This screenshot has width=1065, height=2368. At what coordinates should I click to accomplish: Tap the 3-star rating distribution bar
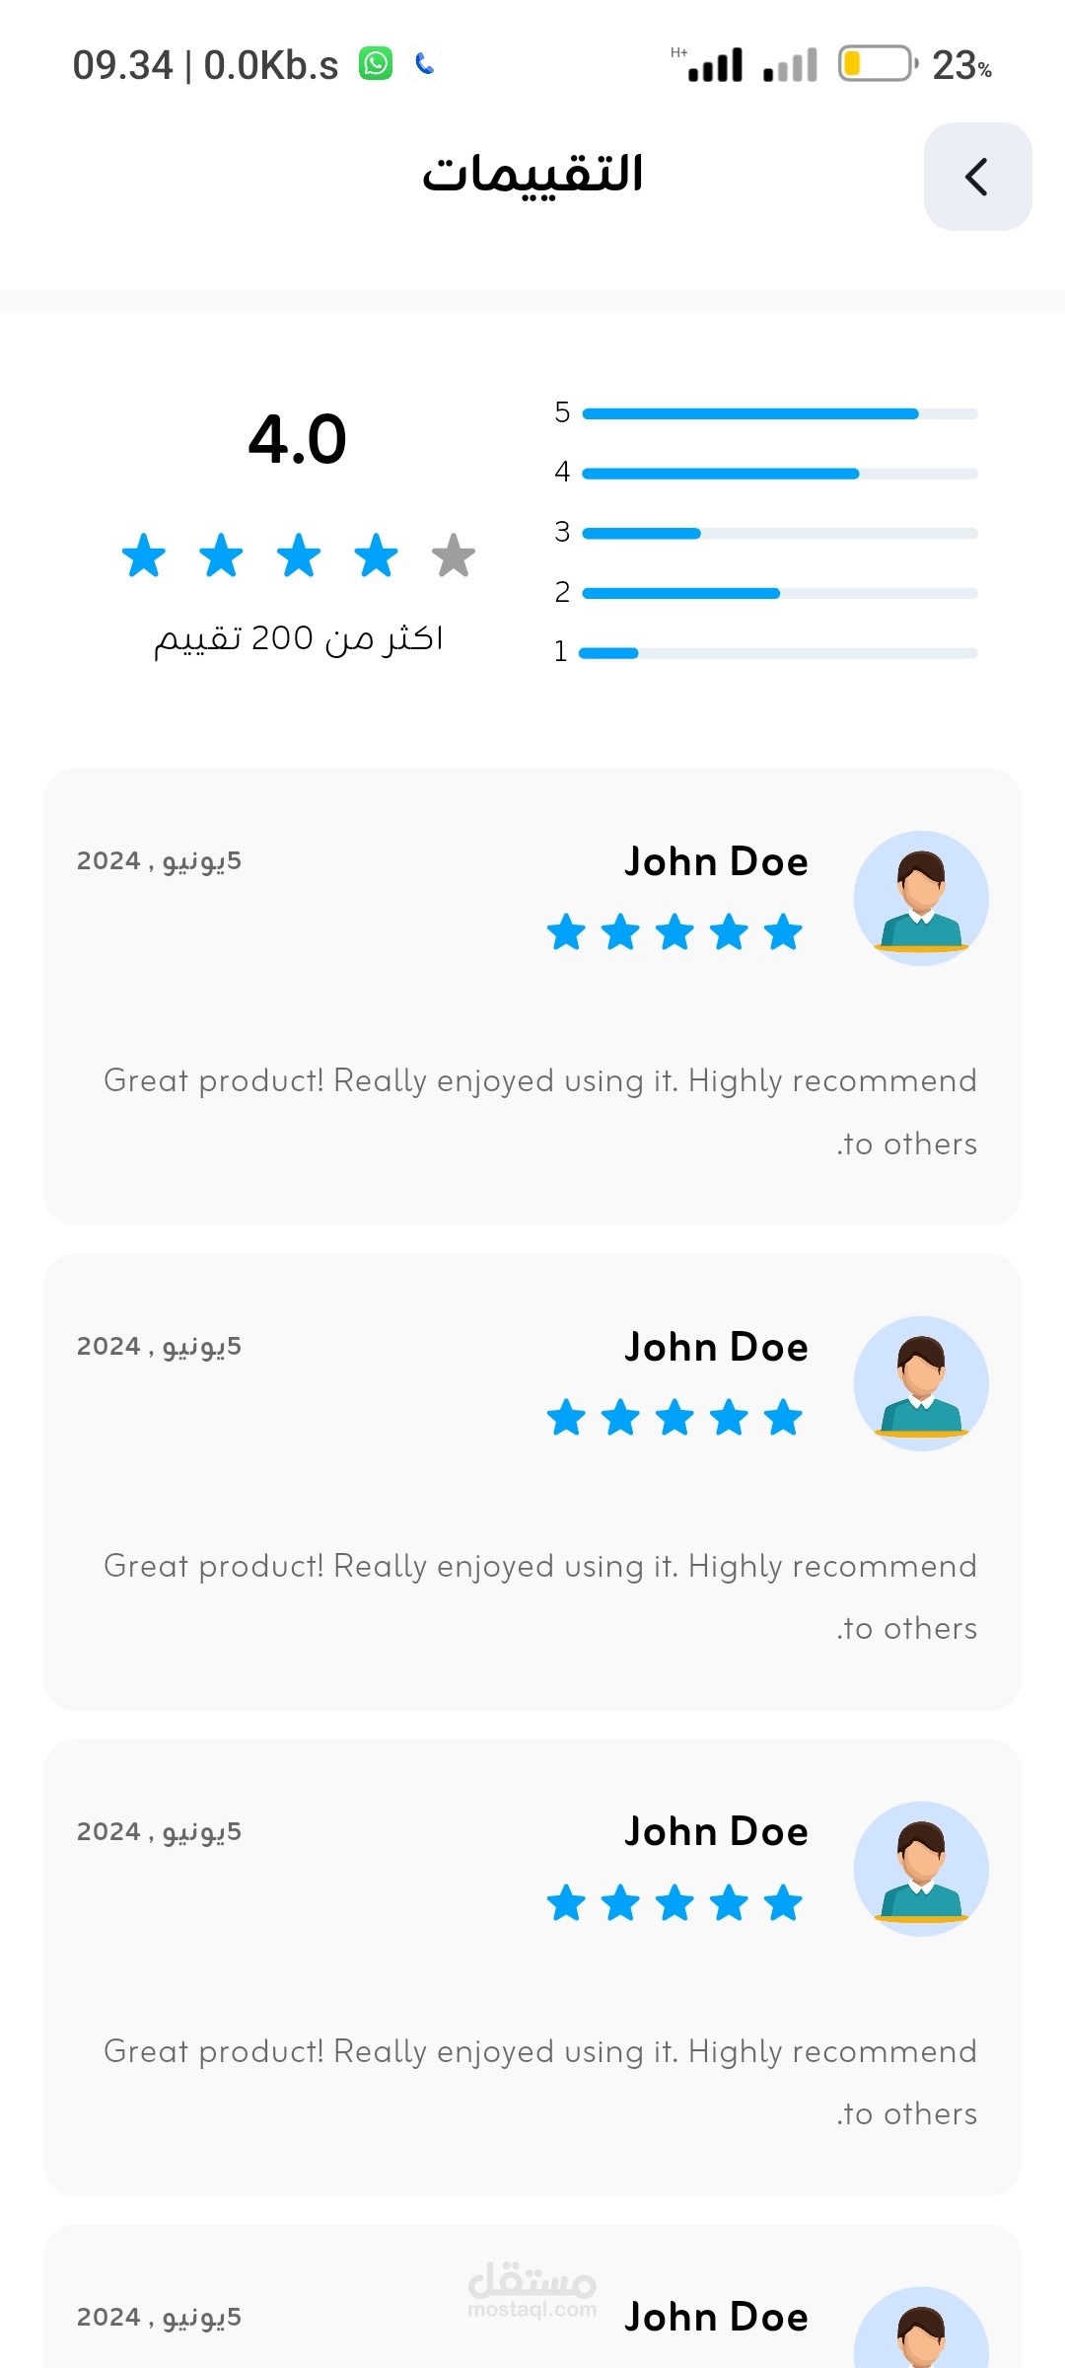[x=779, y=534]
